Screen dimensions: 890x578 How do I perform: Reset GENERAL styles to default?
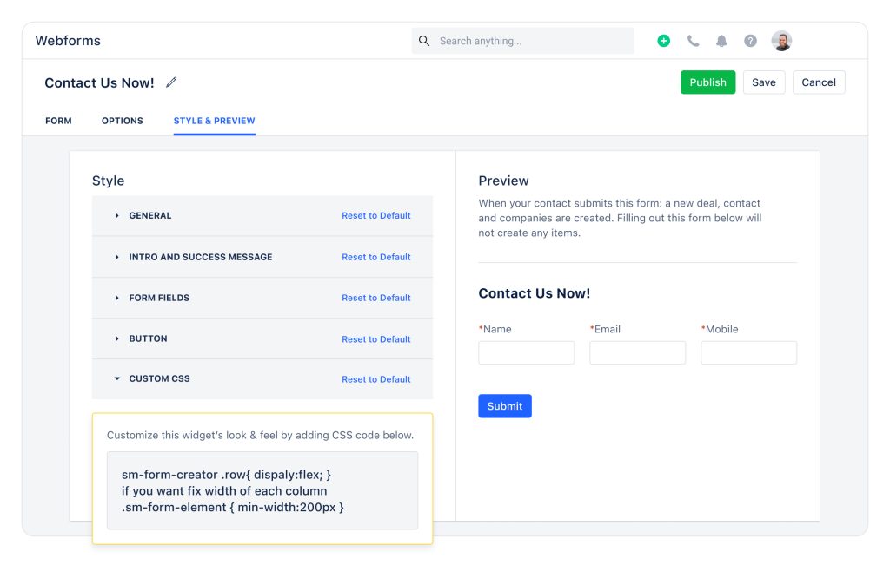coord(376,215)
